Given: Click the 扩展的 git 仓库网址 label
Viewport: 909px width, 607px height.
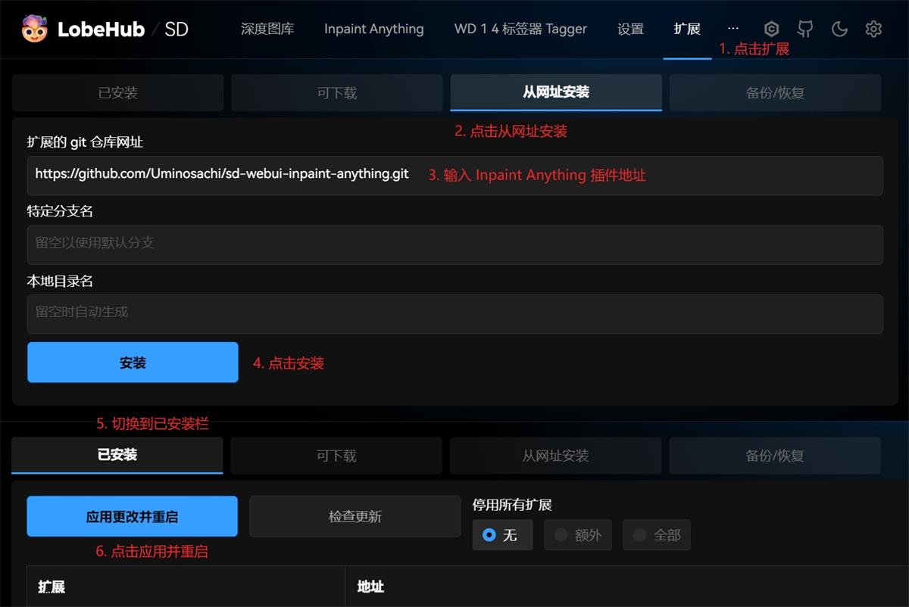Looking at the screenshot, I should point(85,142).
